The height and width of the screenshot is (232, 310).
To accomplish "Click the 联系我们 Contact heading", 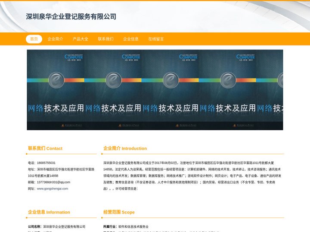I will pos(45,148).
